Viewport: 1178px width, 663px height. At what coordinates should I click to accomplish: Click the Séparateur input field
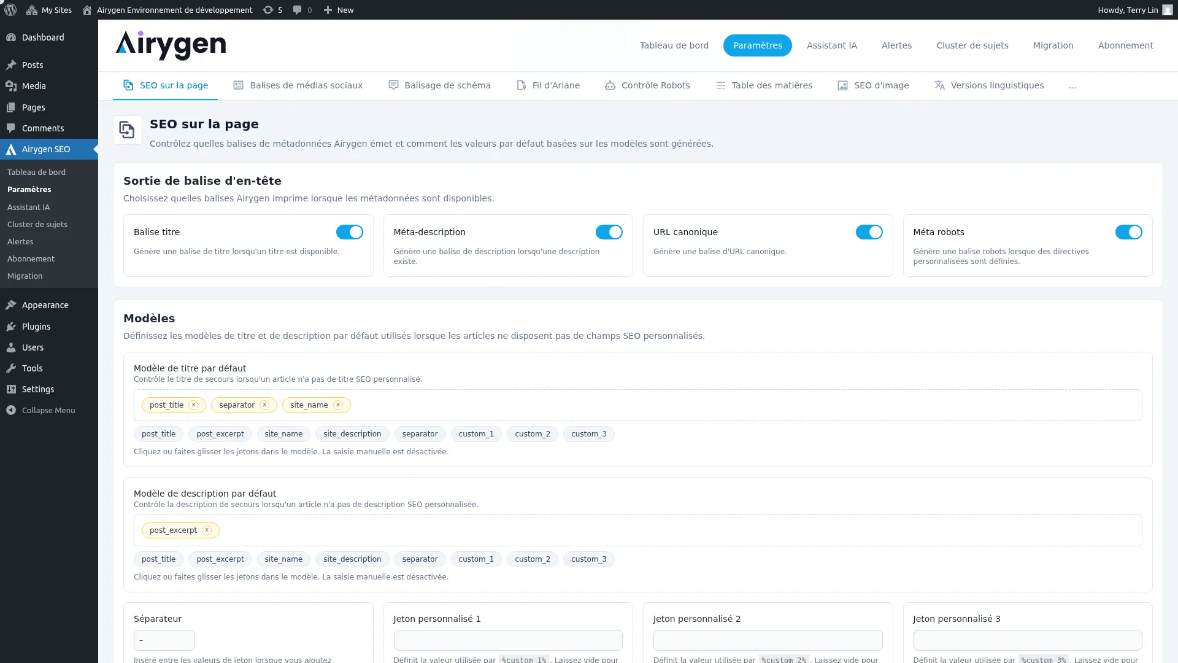(164, 640)
